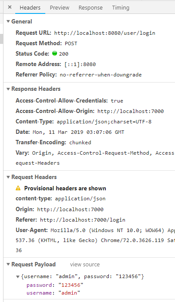This screenshot has height=302, width=175.
Task: Collapse the payload JSON object tree
Action: click(17, 277)
